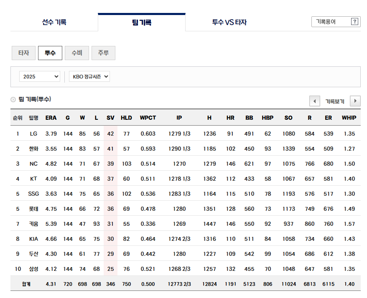Select the 투수 category tab
Screen dimensions: 367x298
[x=50, y=53]
